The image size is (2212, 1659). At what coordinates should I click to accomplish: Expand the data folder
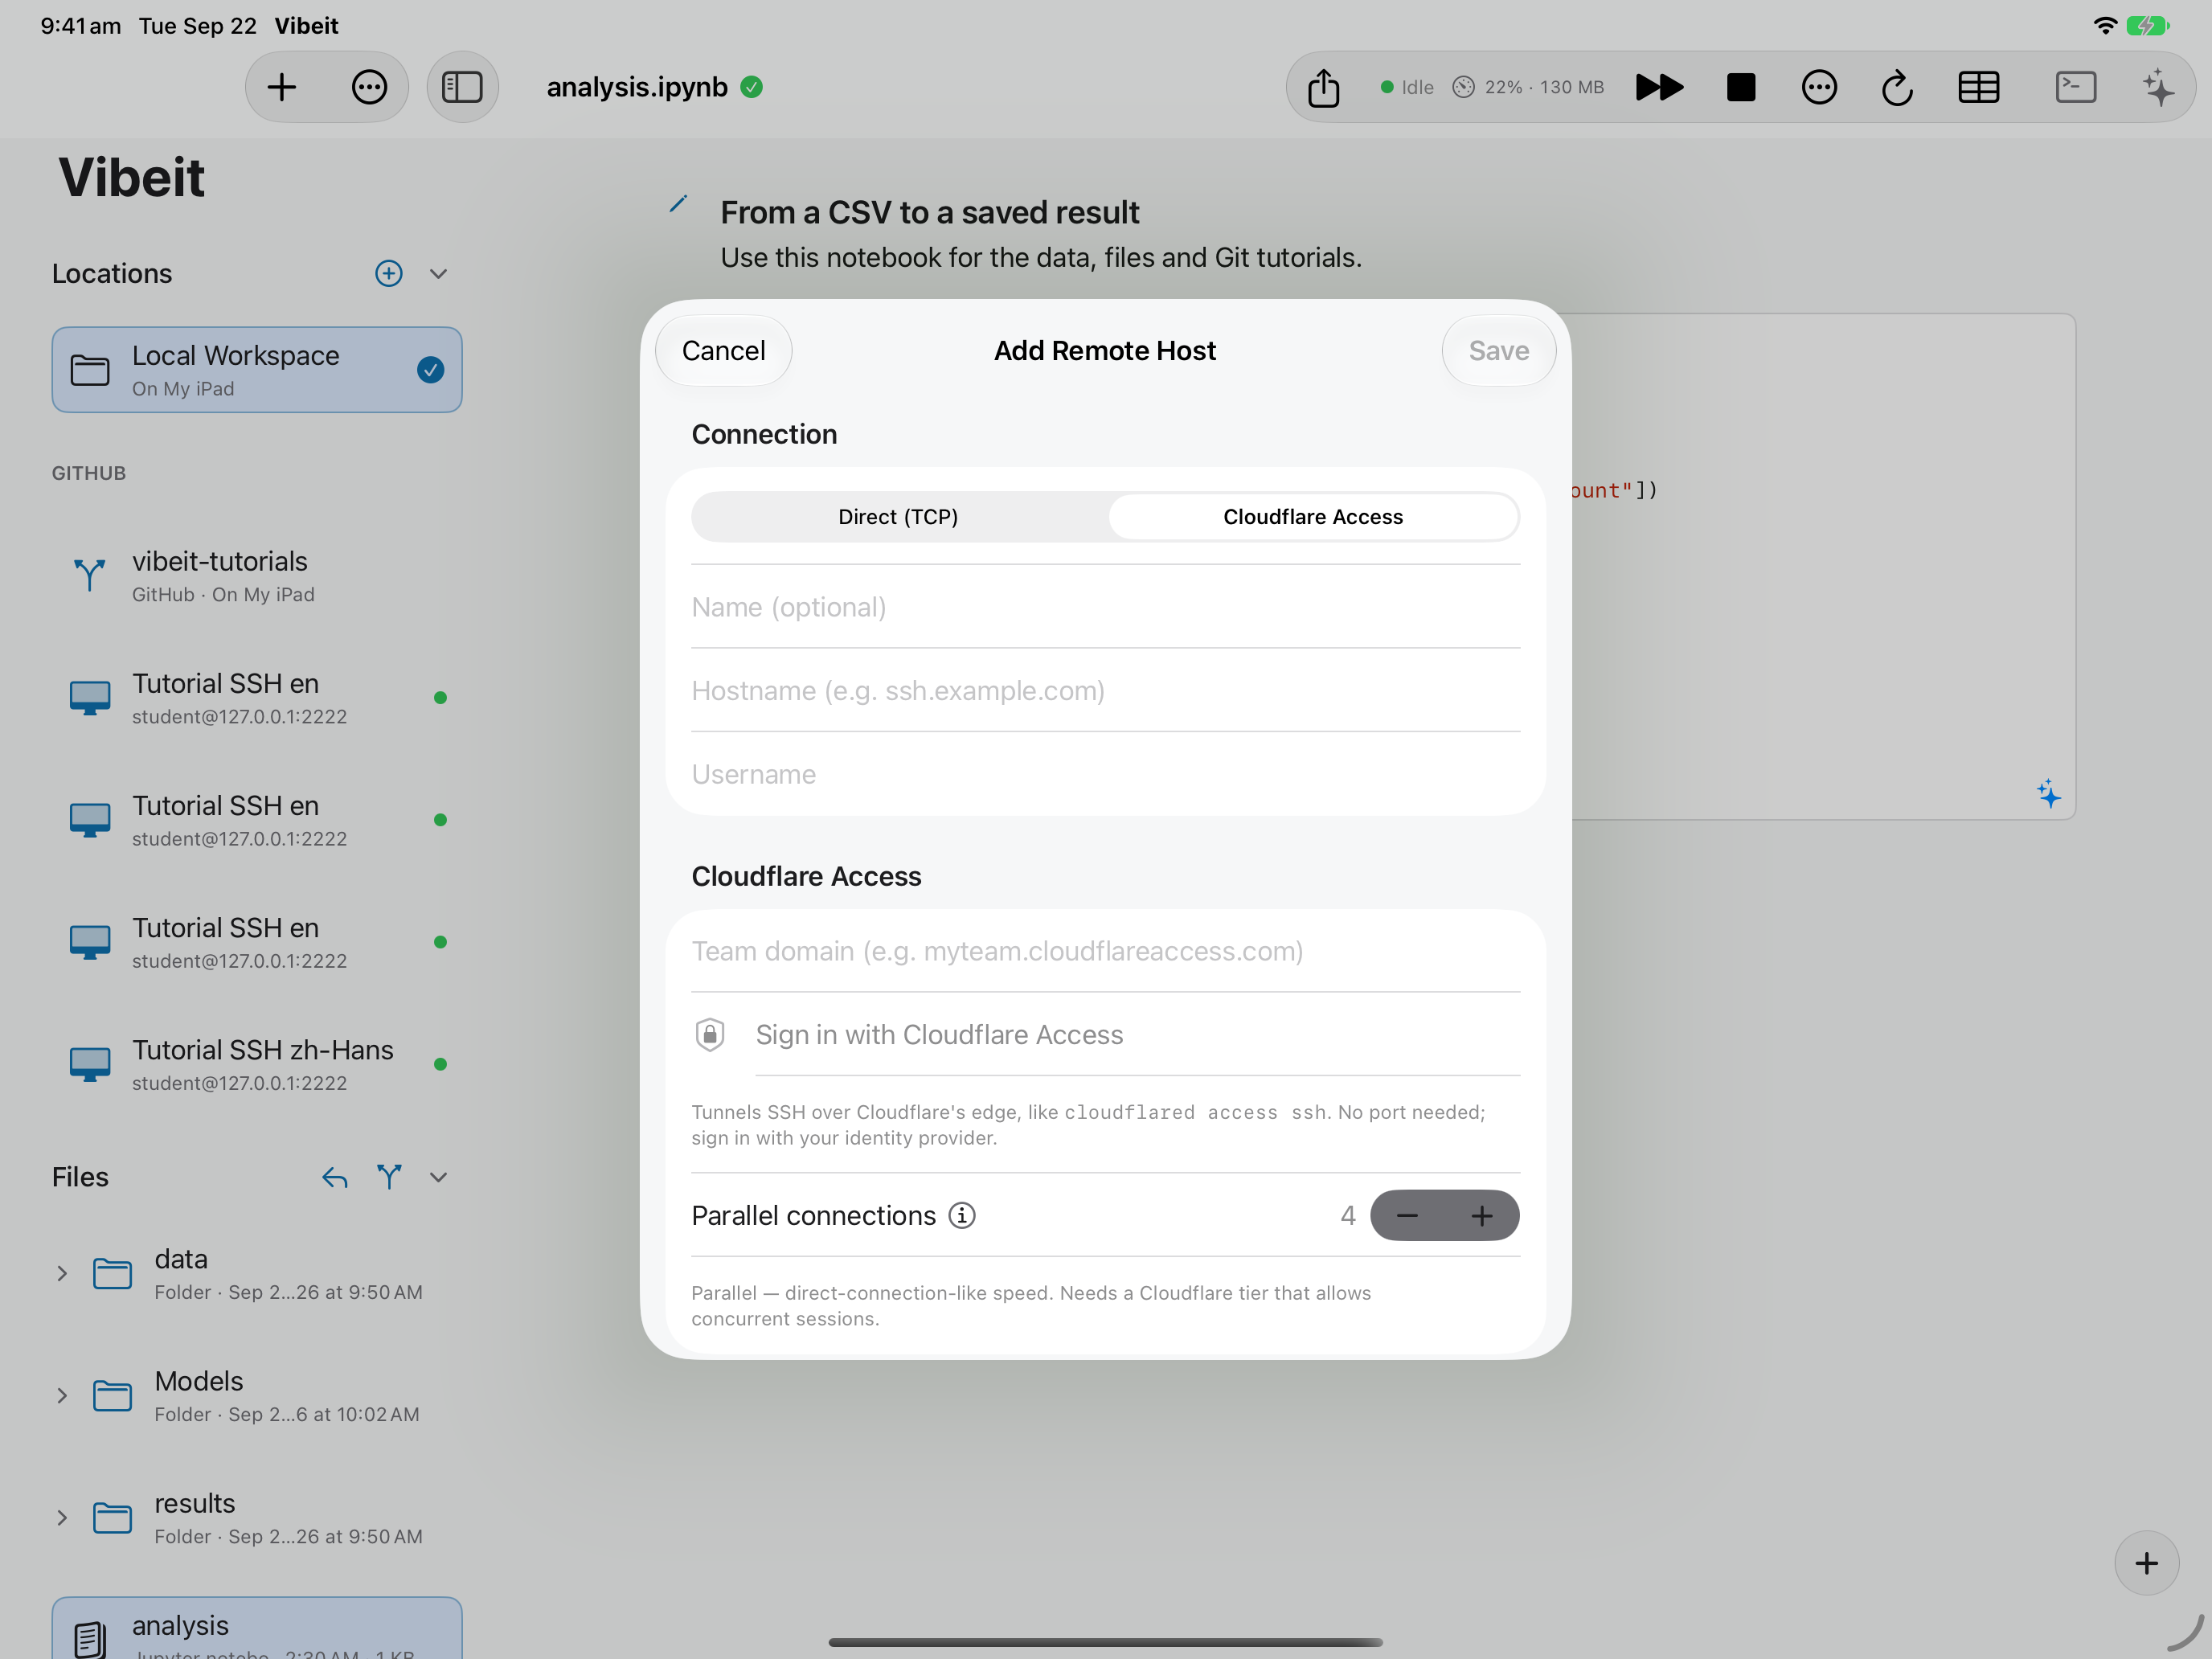62,1273
